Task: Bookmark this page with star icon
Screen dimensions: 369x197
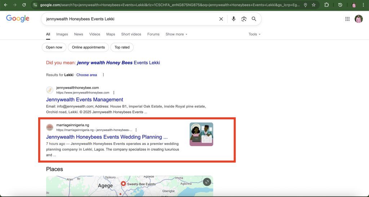Action: (x=314, y=5)
